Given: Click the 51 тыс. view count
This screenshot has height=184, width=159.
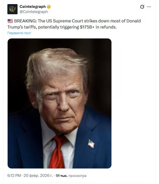Looking at the screenshot, I should pos(62,176).
